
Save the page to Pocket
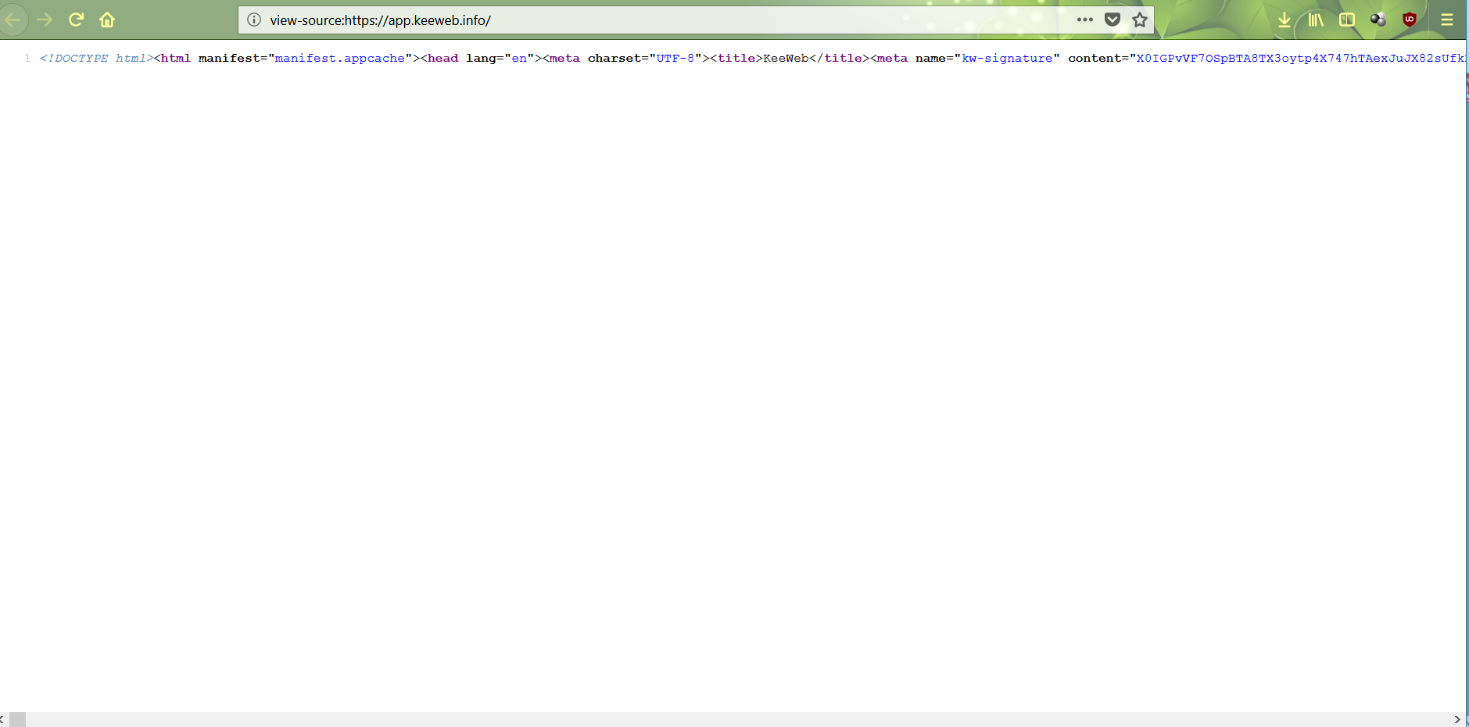coord(1112,20)
